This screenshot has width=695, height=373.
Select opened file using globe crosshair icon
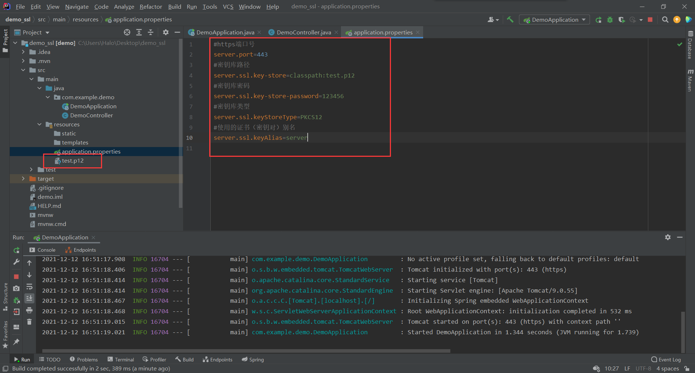pos(127,32)
